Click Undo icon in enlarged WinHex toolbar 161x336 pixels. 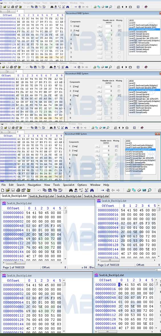click(39, 190)
